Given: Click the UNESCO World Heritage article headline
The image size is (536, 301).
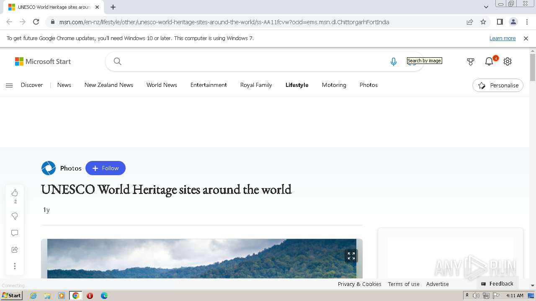Looking at the screenshot, I should click(166, 189).
